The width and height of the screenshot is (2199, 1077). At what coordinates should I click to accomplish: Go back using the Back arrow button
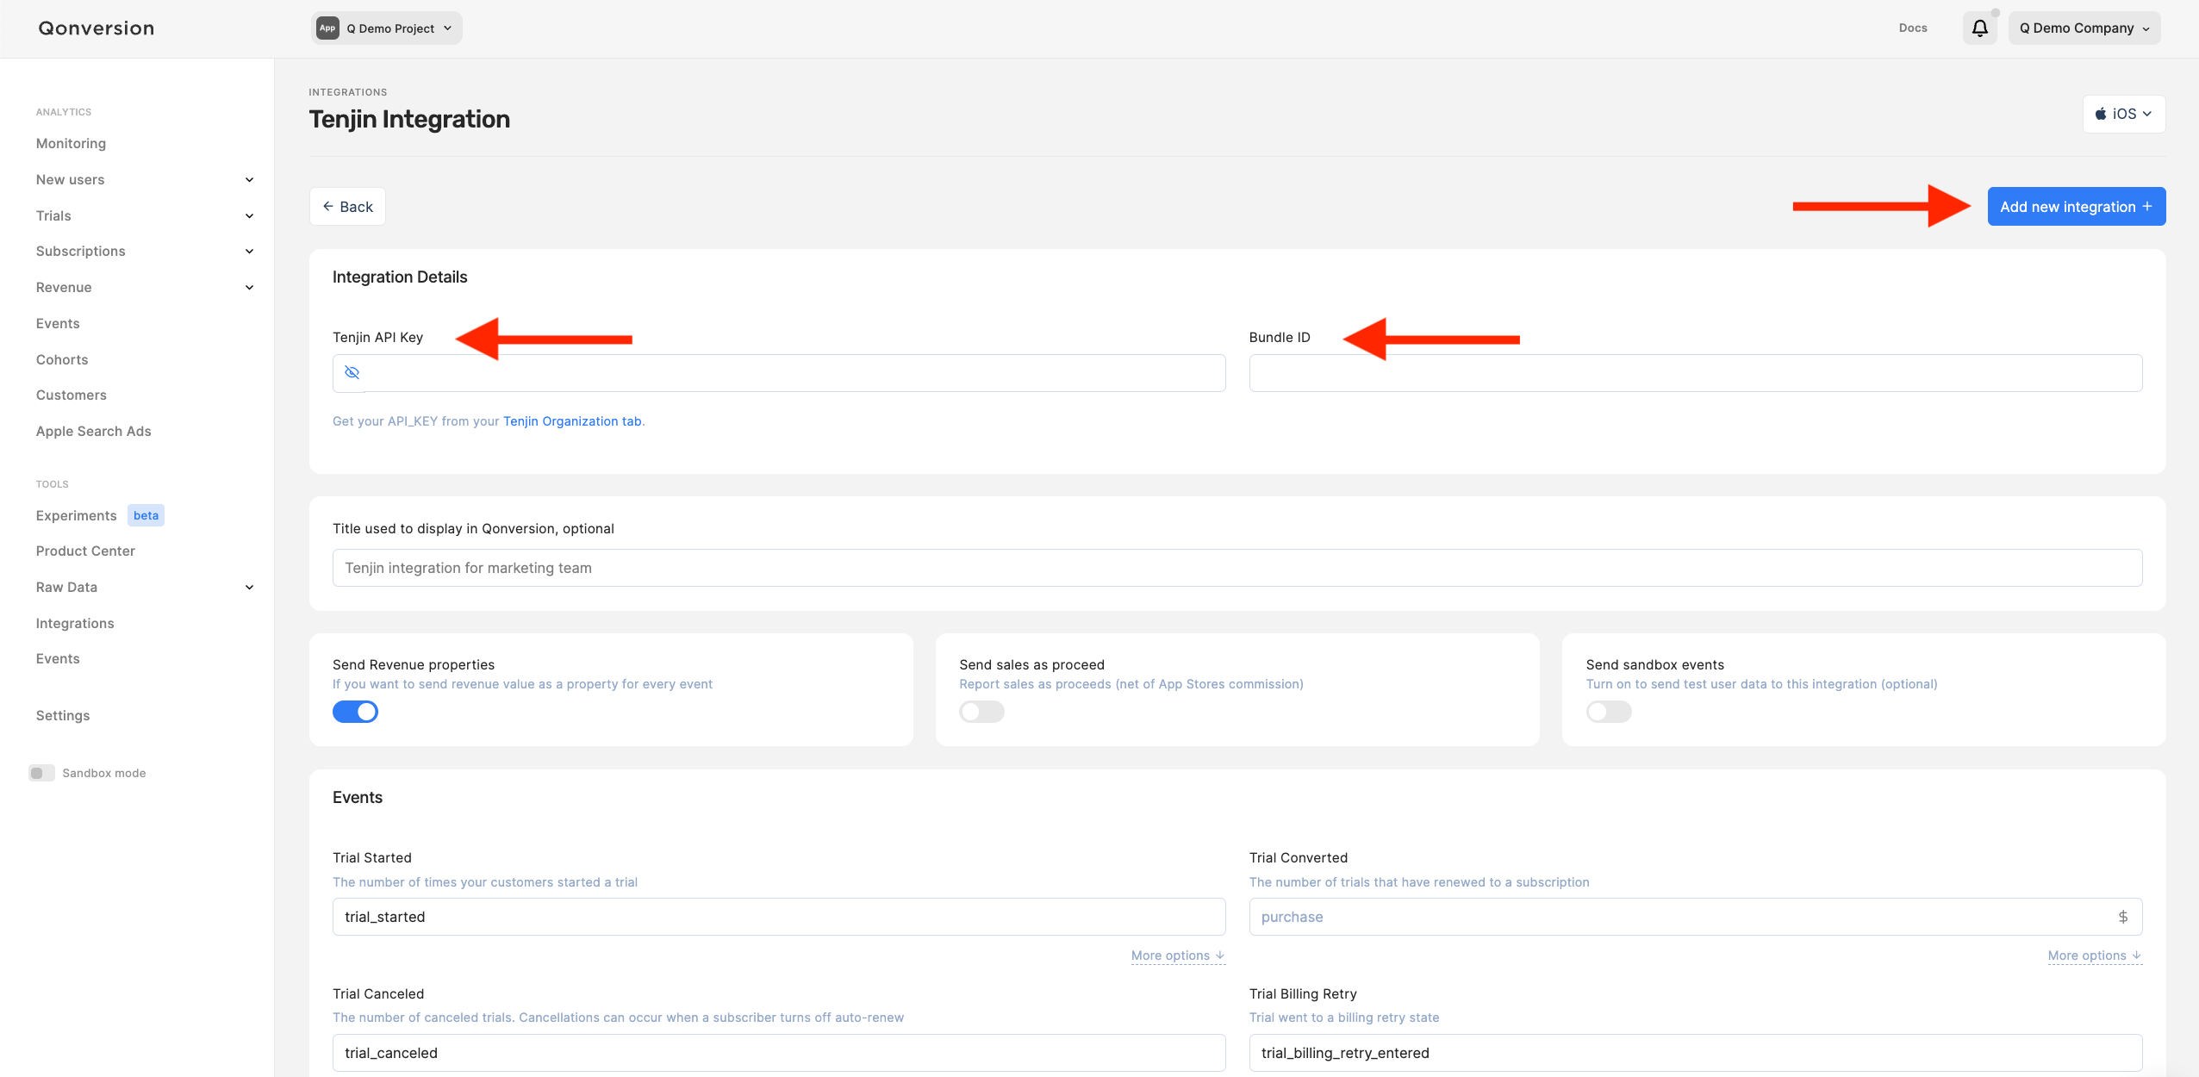tap(347, 207)
